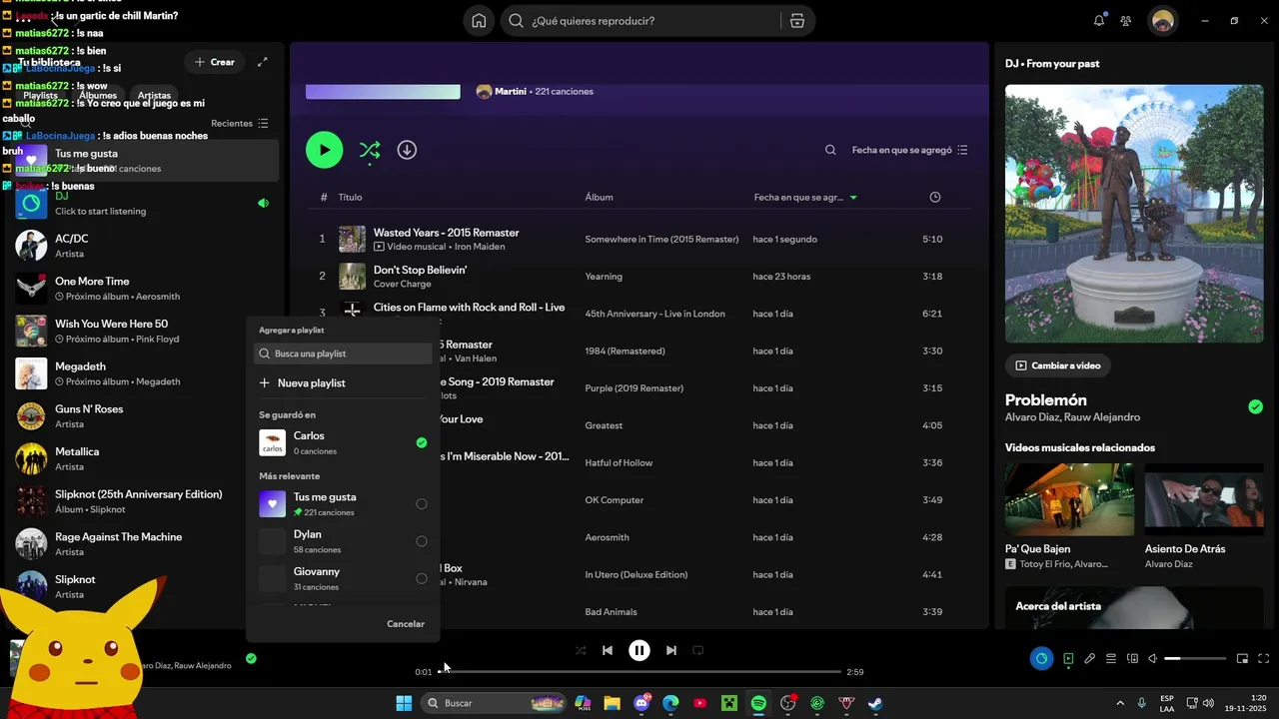Open 'OK Computer' album link
Viewport: 1279px width, 719px height.
[614, 500]
